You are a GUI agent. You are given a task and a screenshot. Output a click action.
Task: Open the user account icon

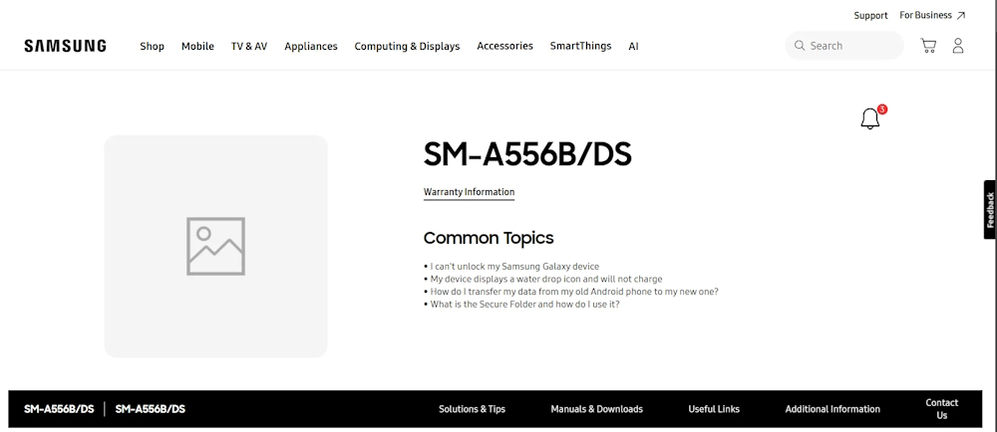(x=957, y=46)
